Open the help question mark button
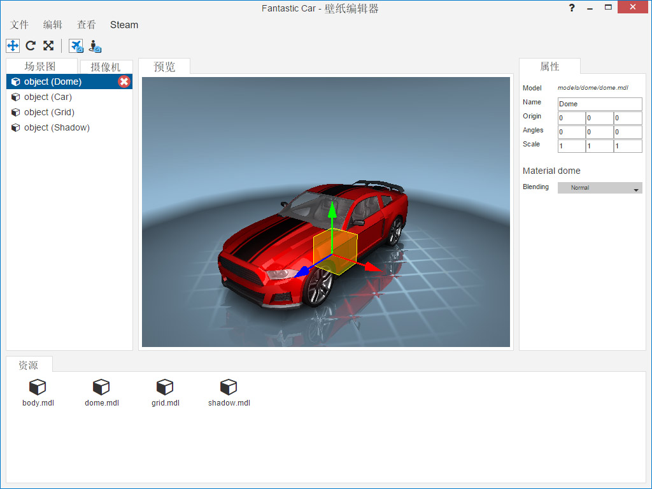652x489 pixels. pyautogui.click(x=572, y=8)
